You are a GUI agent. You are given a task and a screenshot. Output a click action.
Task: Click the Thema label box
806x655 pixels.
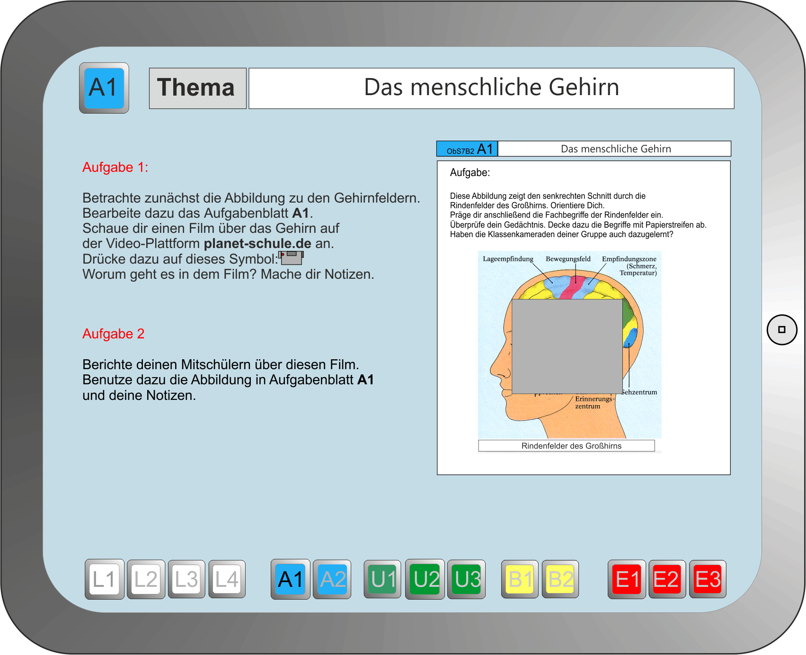[198, 89]
